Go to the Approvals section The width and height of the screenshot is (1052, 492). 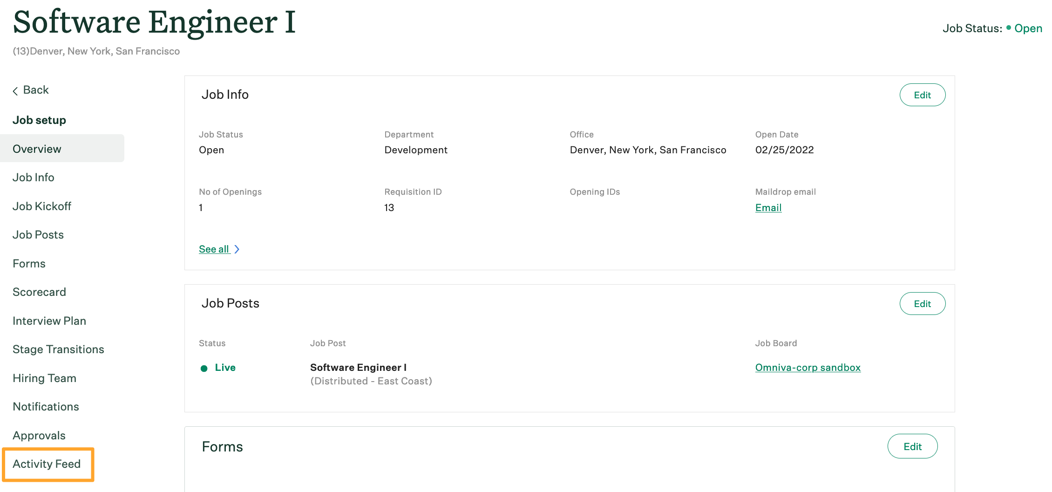point(39,435)
